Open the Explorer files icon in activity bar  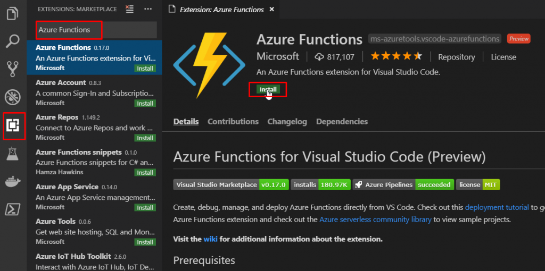(13, 14)
